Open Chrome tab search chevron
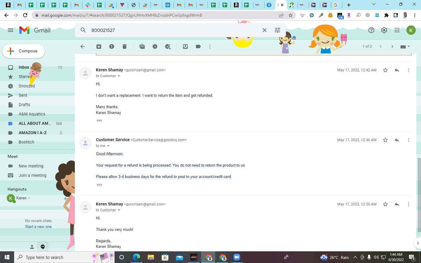 374,4
